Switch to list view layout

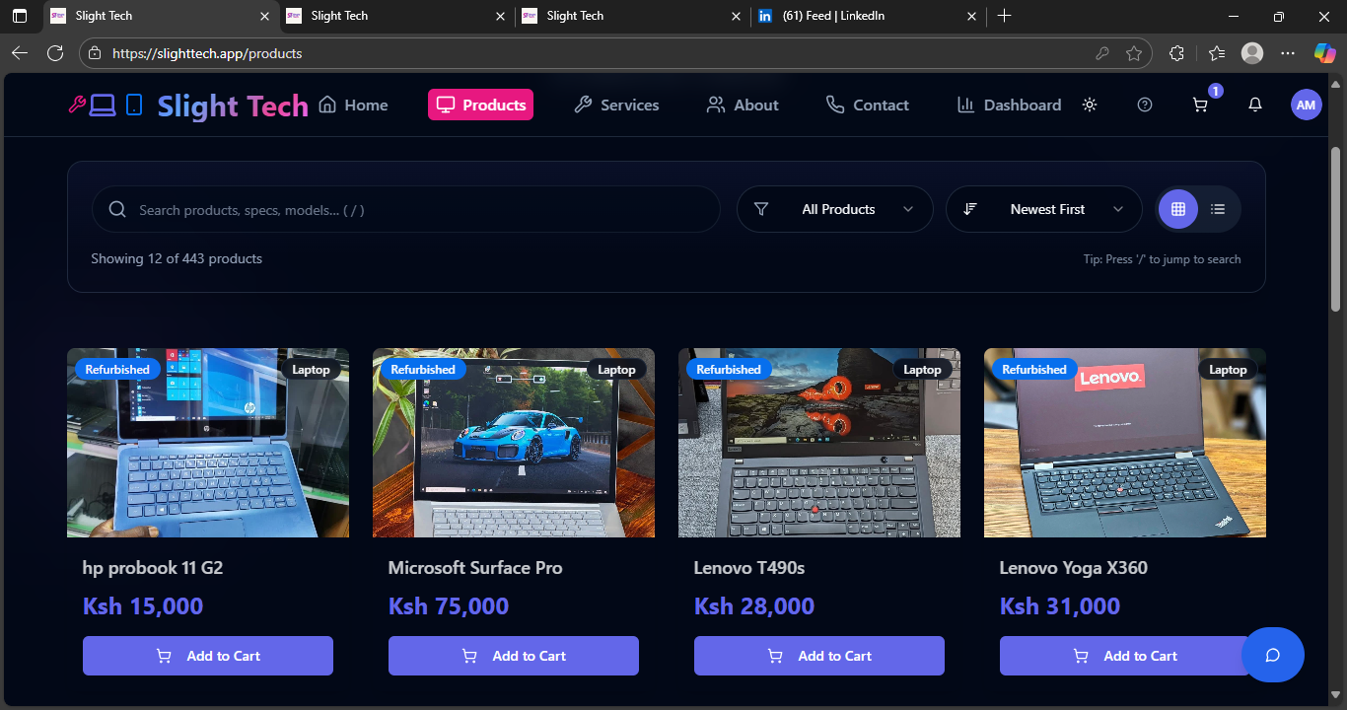click(x=1218, y=209)
